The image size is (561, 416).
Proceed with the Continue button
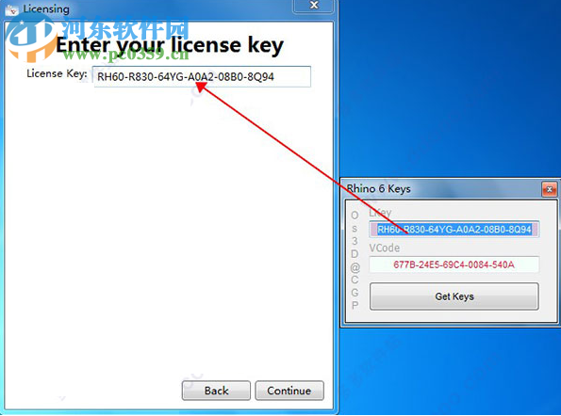289,391
